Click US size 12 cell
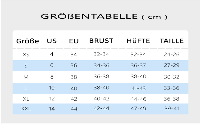The height and width of the screenshot is (124, 201). (x=52, y=99)
